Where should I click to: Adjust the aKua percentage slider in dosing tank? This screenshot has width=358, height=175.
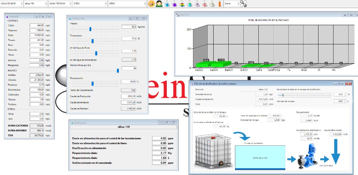pos(283,95)
